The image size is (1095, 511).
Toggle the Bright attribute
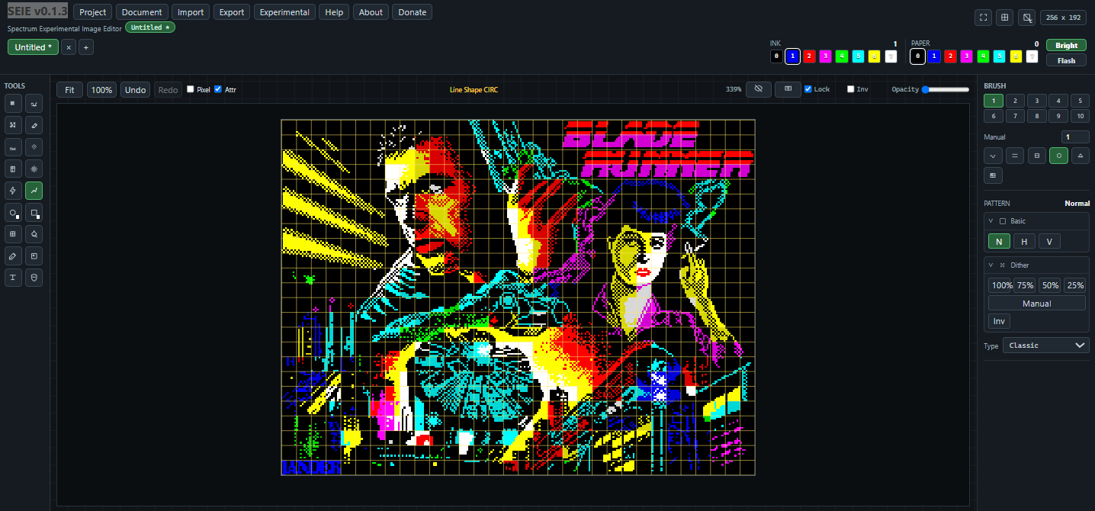click(x=1066, y=46)
